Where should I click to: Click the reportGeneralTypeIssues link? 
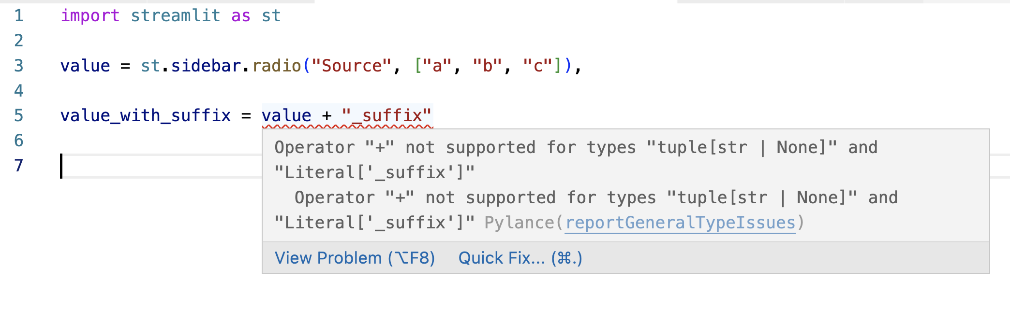coord(680,223)
